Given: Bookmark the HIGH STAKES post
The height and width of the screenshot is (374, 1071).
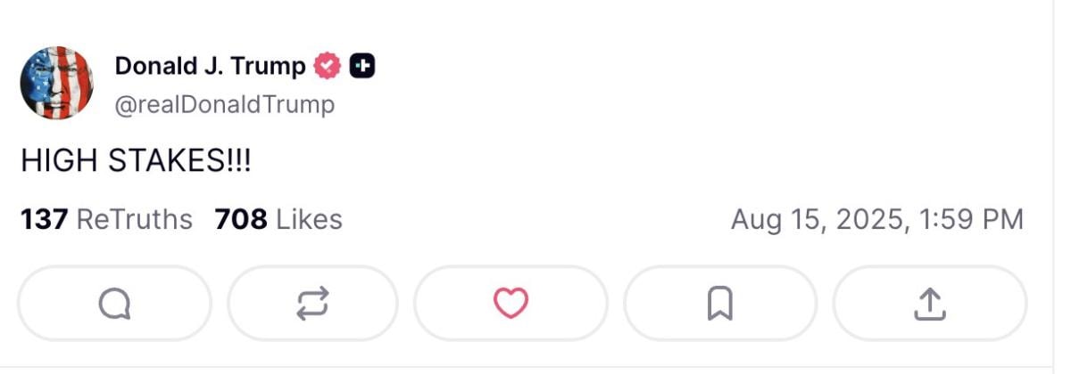Looking at the screenshot, I should (x=719, y=304).
